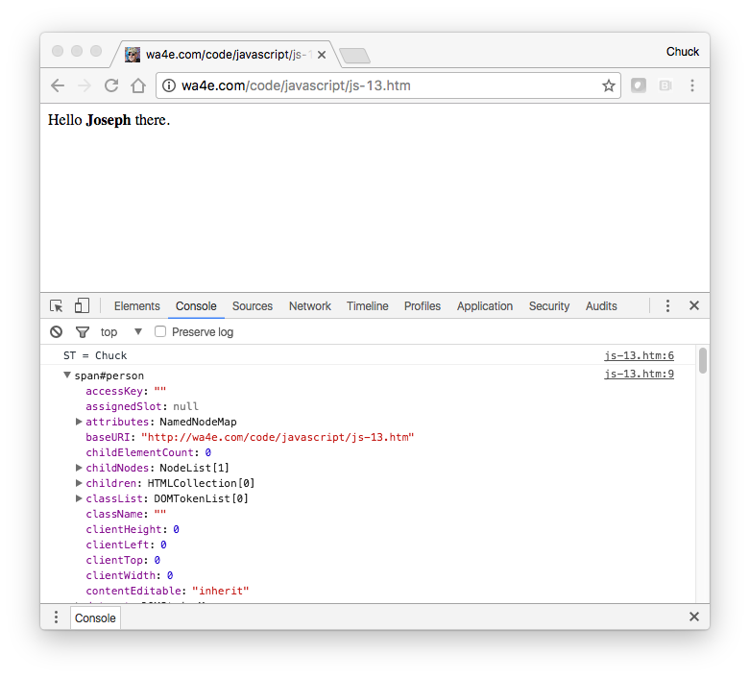
Task: Click the bold Joseph text on page
Action: pyautogui.click(x=109, y=120)
